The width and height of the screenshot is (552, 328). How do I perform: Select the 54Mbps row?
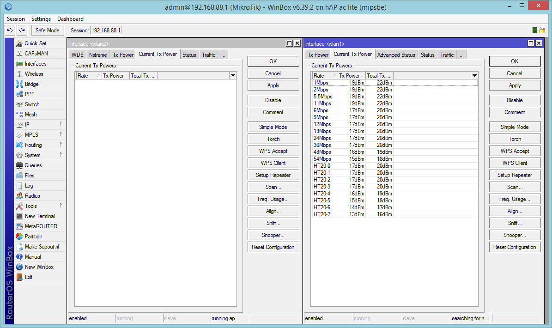394,159
